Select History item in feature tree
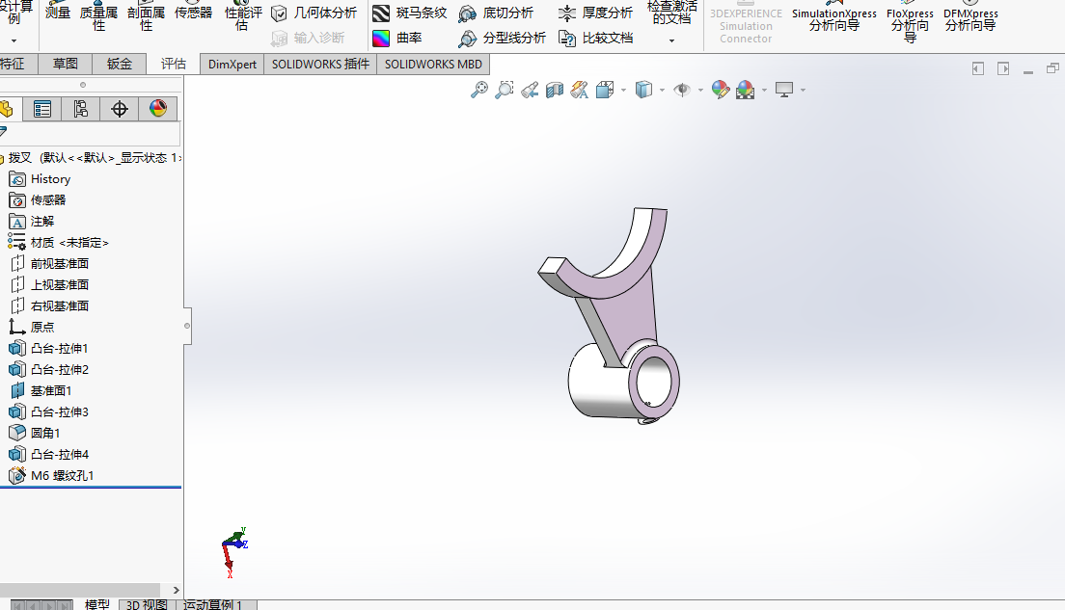 [x=40, y=179]
